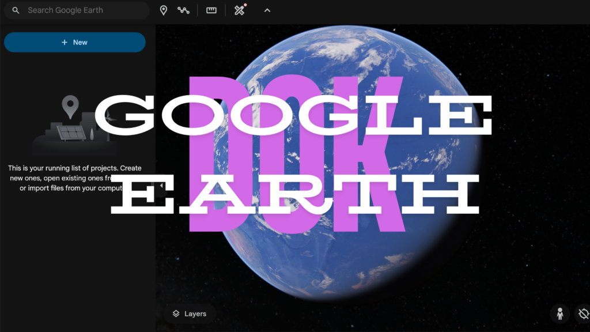Click the 'This is your running list of projects' text
Image resolution: width=590 pixels, height=332 pixels.
point(74,178)
